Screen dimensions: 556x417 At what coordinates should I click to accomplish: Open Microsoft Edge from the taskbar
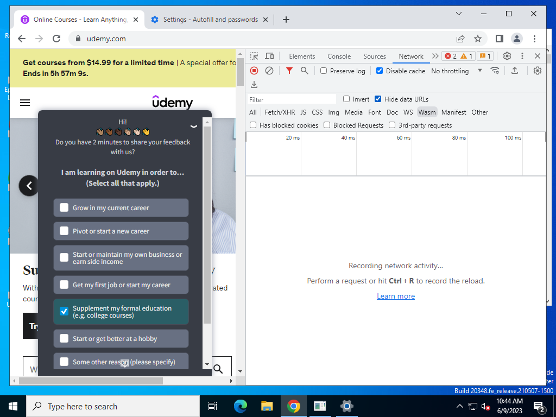[240, 406]
